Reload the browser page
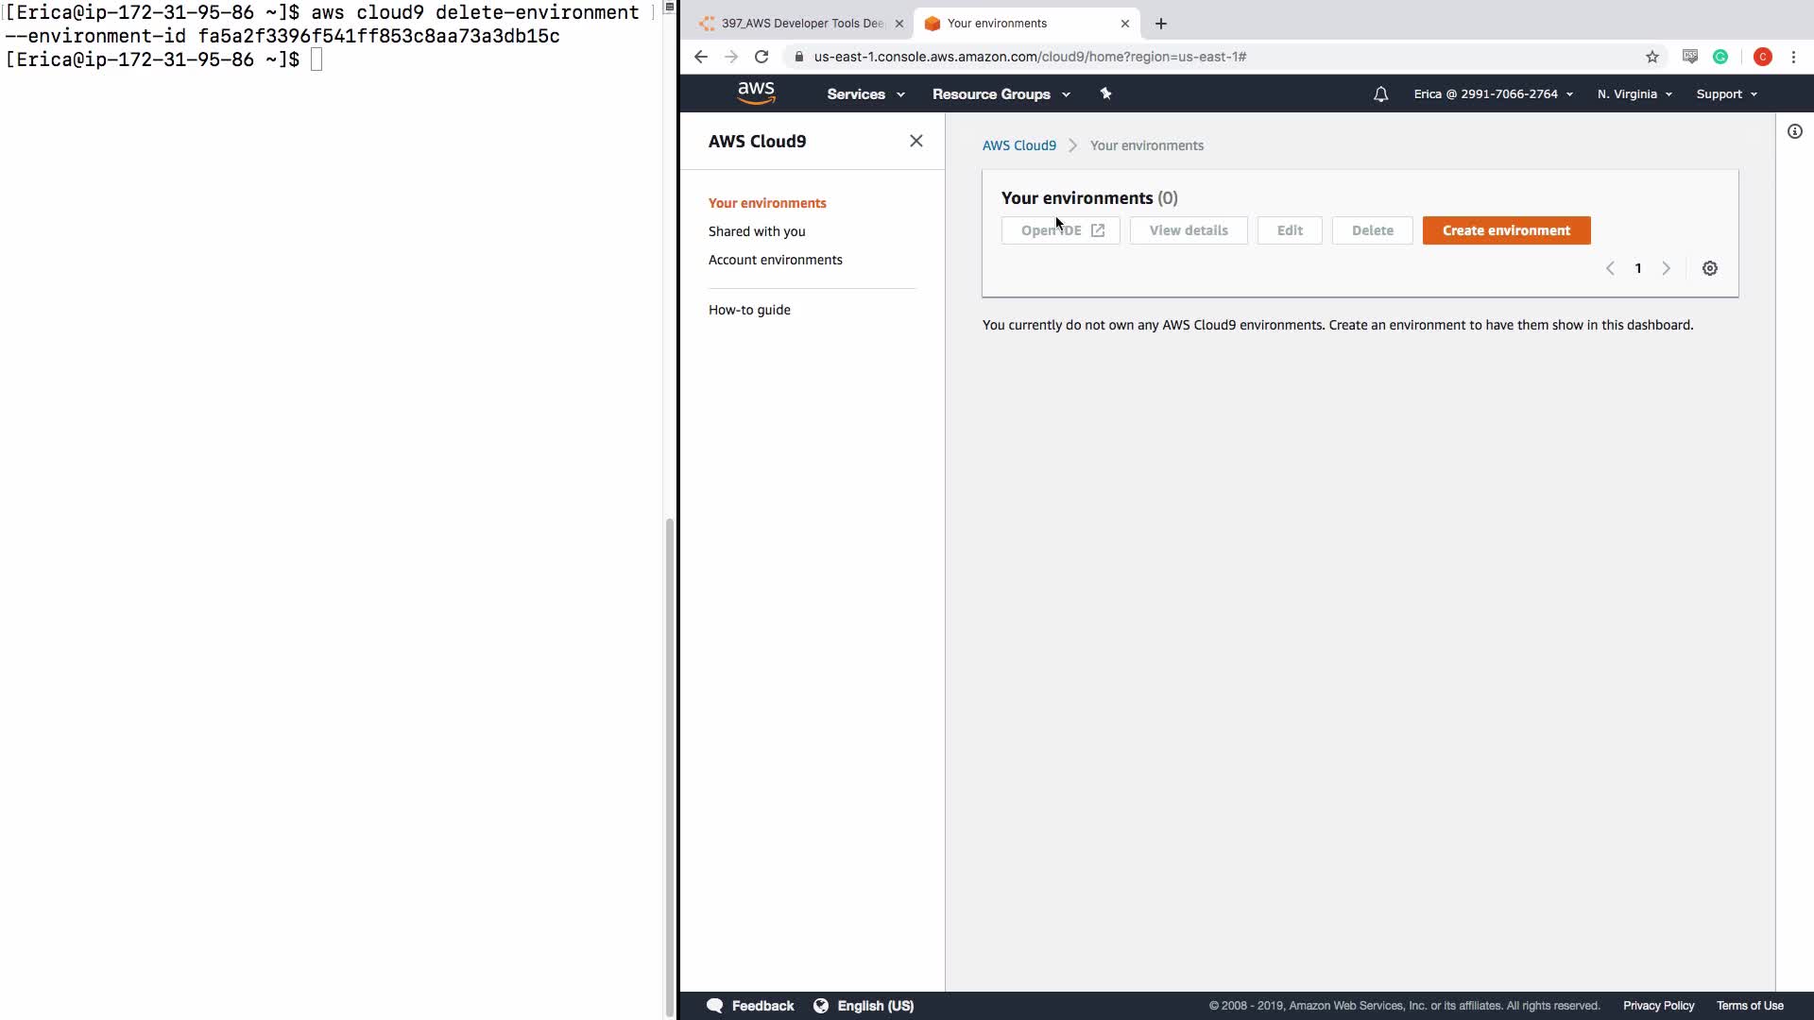Screen dimensions: 1814x1020 click(x=762, y=57)
